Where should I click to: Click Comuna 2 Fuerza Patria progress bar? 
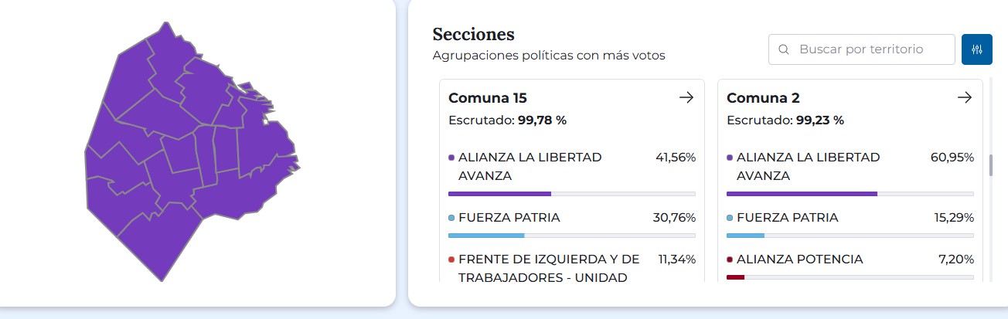[x=850, y=236]
